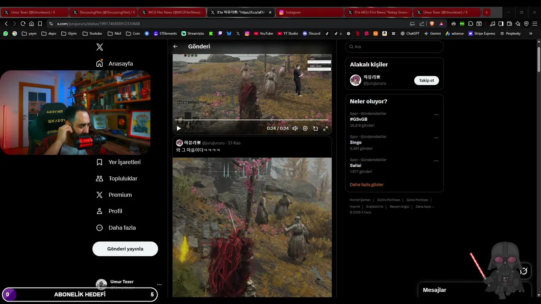Click back arrow next to Gönderi
This screenshot has width=541, height=304.
point(175,46)
